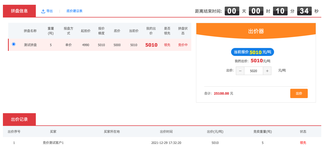The image size is (325, 154).
Task: Click the 出价时间 column header
Action: tap(166, 131)
